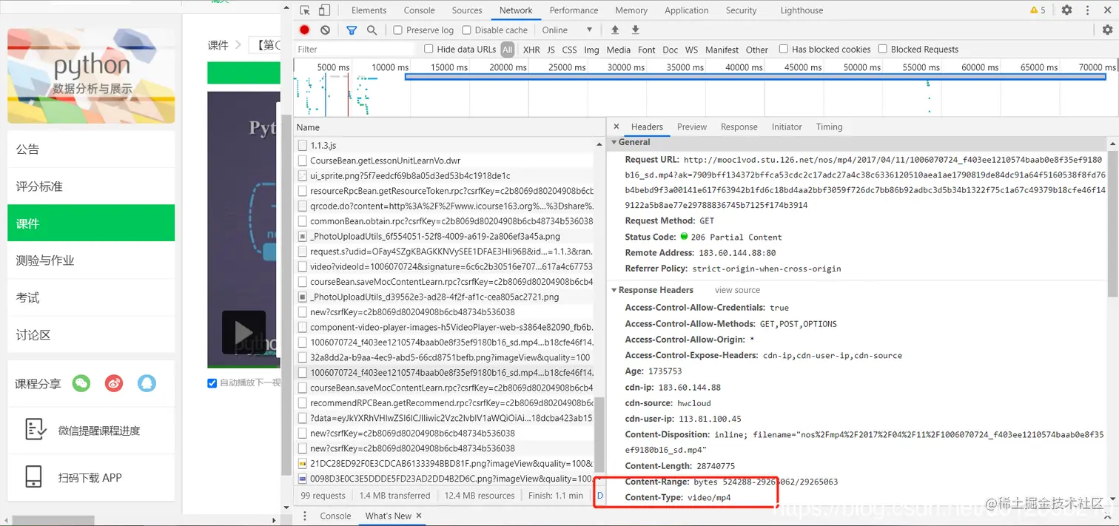Select the Initiator tab

[x=787, y=127]
